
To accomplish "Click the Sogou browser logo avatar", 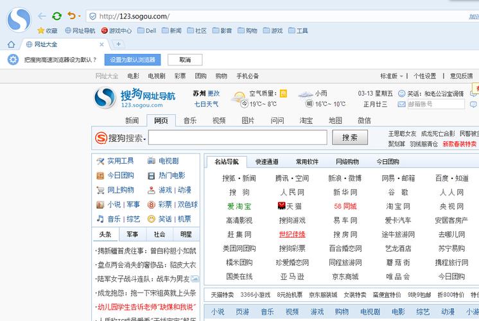I will pos(16,20).
